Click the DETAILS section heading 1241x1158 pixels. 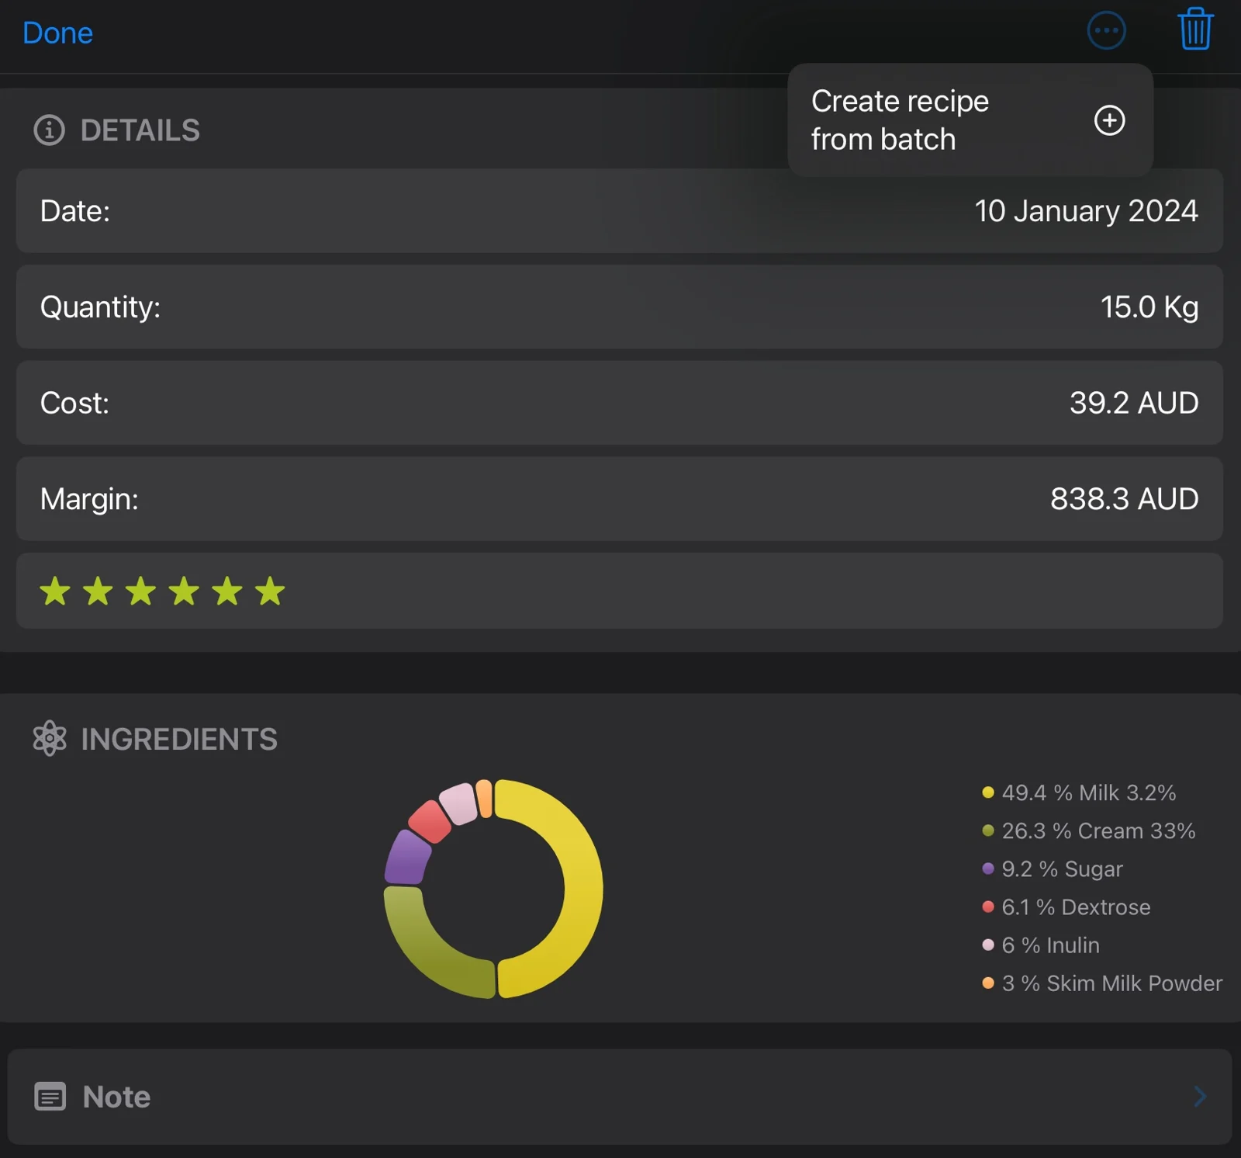[140, 130]
